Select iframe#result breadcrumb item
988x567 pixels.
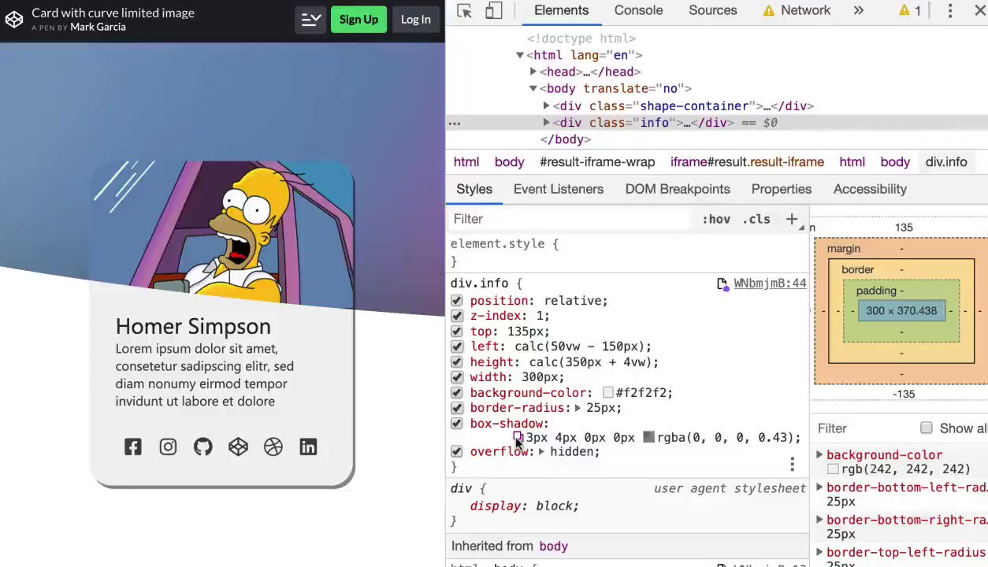tap(747, 161)
